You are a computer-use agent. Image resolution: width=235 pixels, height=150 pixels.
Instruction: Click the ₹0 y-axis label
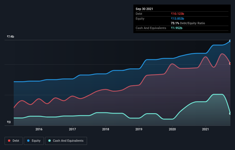[9, 122]
